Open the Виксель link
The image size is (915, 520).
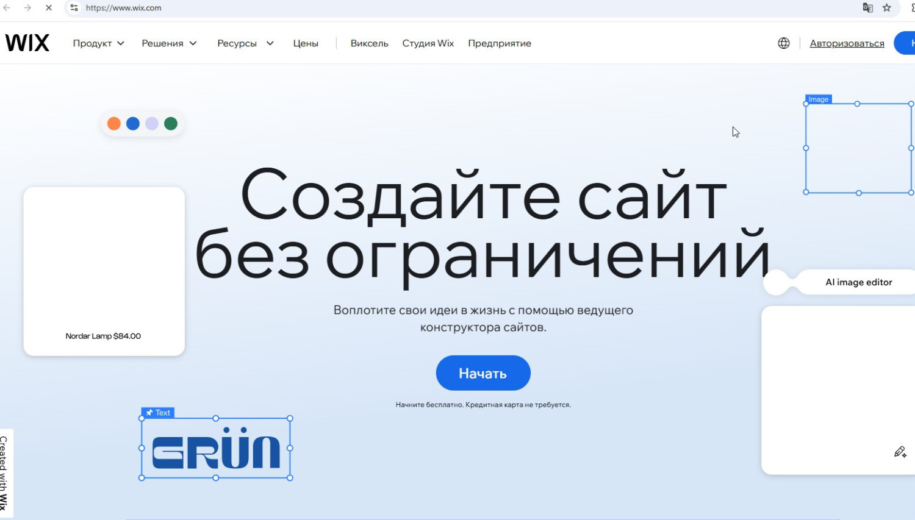369,43
